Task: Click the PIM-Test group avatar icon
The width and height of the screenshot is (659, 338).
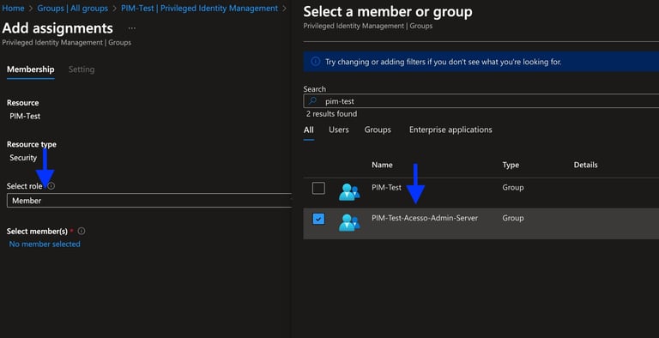Action: 349,191
